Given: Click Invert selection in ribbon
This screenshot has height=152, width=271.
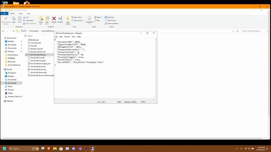Looking at the screenshot, I should point(111,24).
